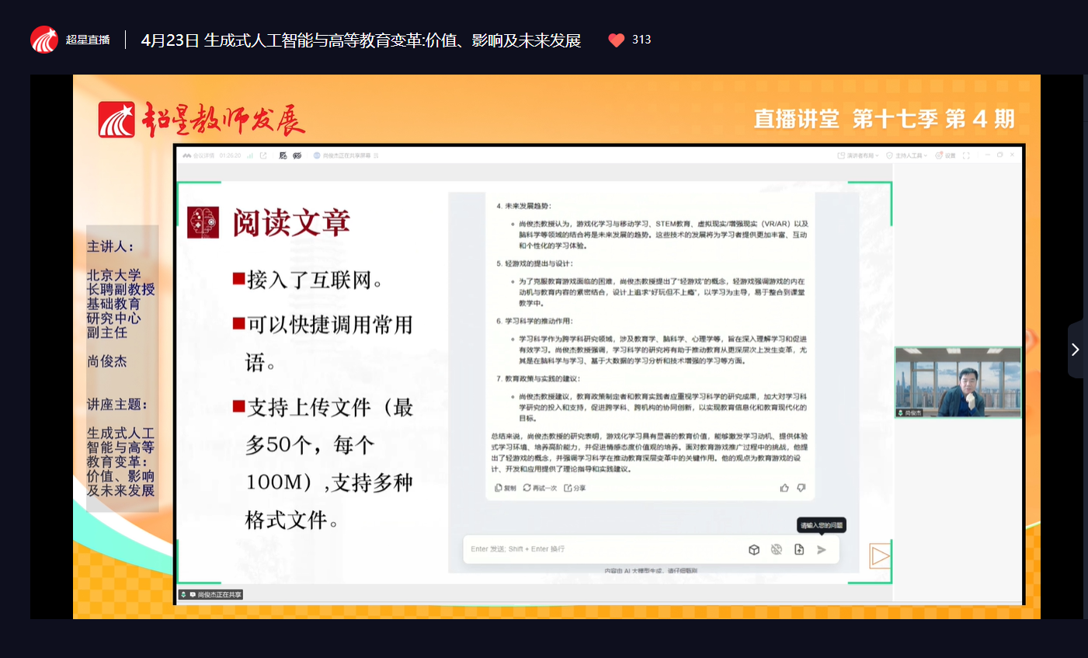The height and width of the screenshot is (658, 1088).
Task: Click 复制 to copy the answer
Action: pos(506,488)
